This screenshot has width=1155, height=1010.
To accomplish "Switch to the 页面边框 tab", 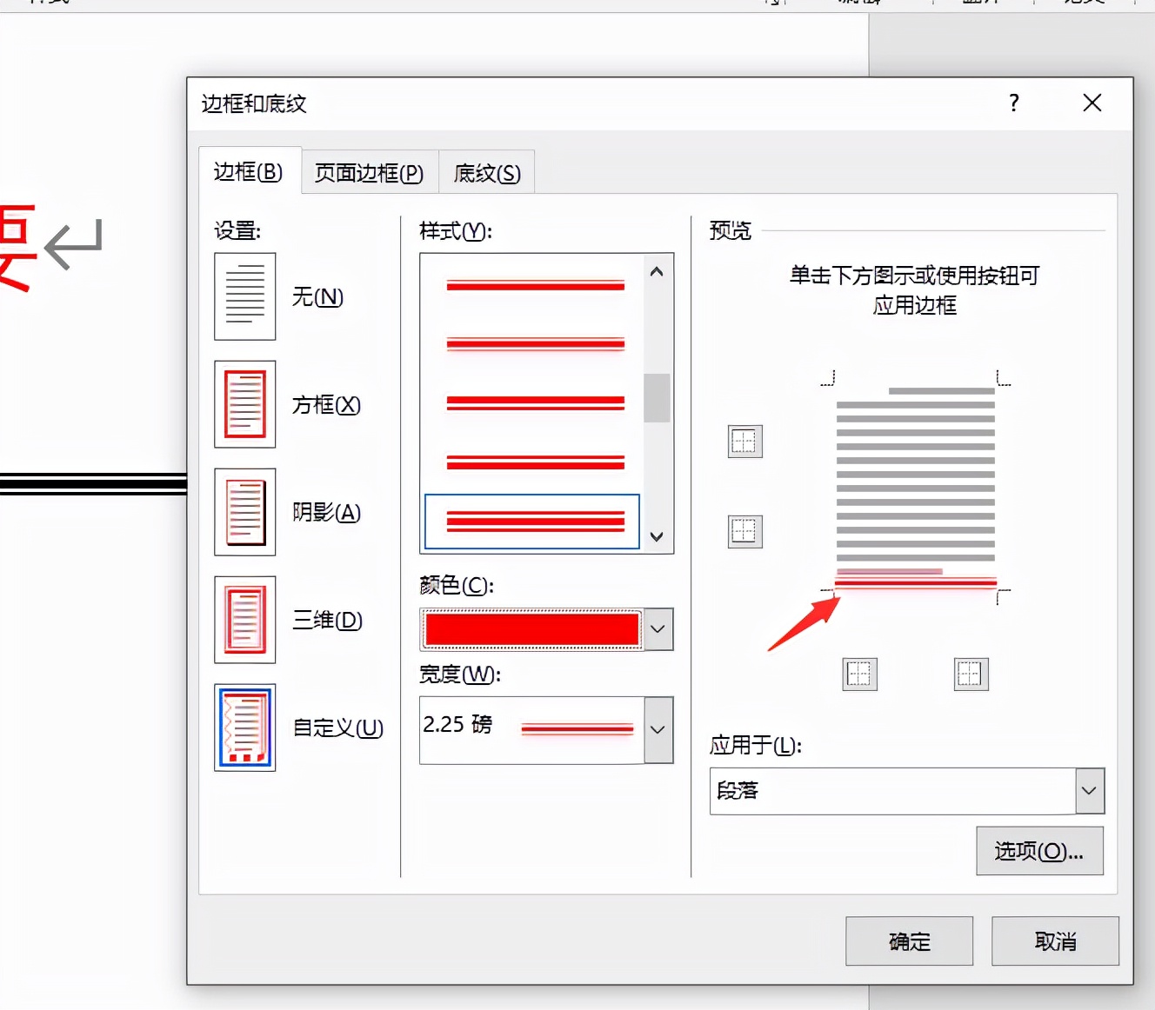I will point(368,172).
